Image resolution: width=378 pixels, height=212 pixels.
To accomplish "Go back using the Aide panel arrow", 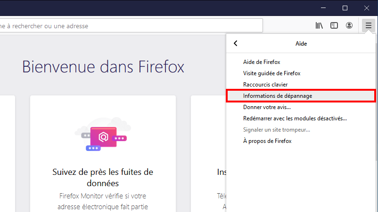I will tap(236, 44).
